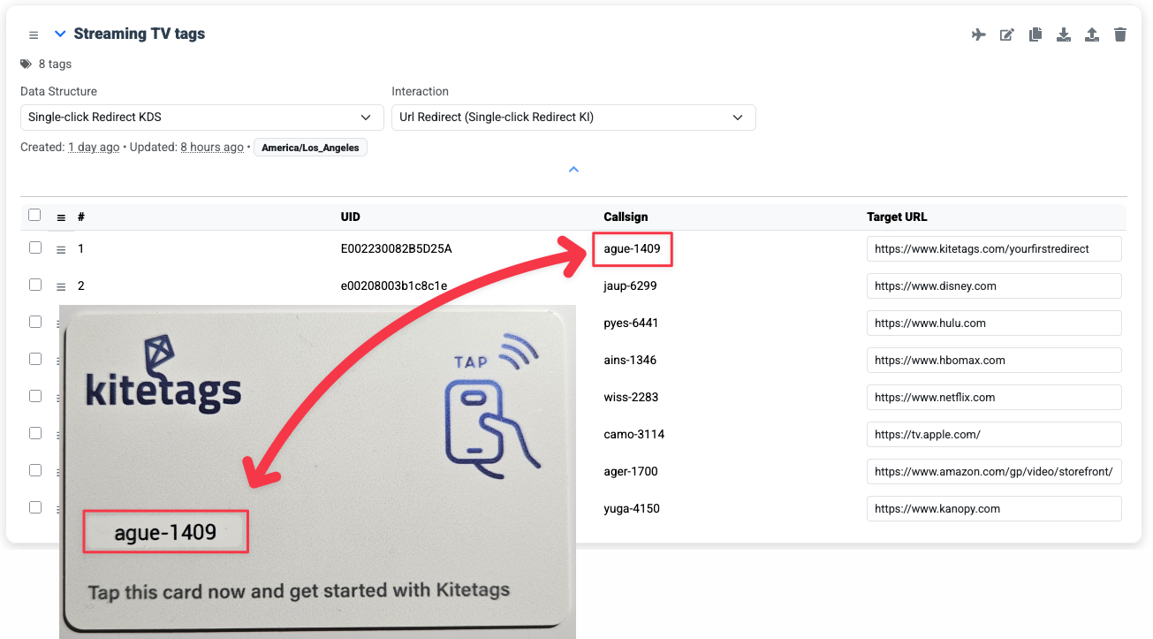
Task: Click the download icon in the header
Action: (1064, 34)
